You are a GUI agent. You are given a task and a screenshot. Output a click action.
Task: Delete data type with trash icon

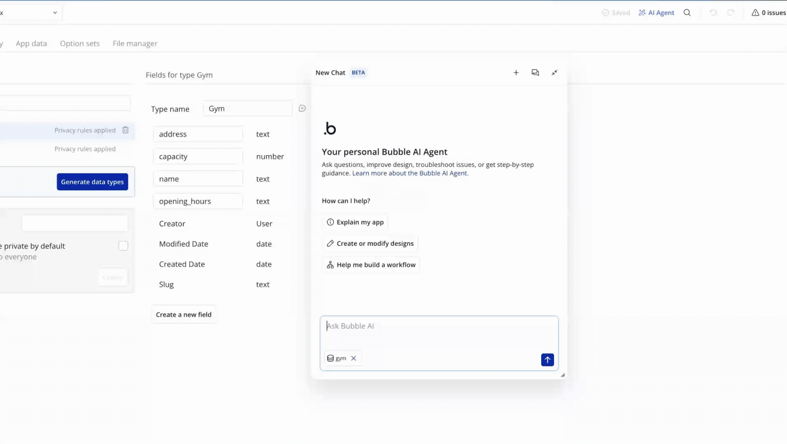click(x=126, y=130)
